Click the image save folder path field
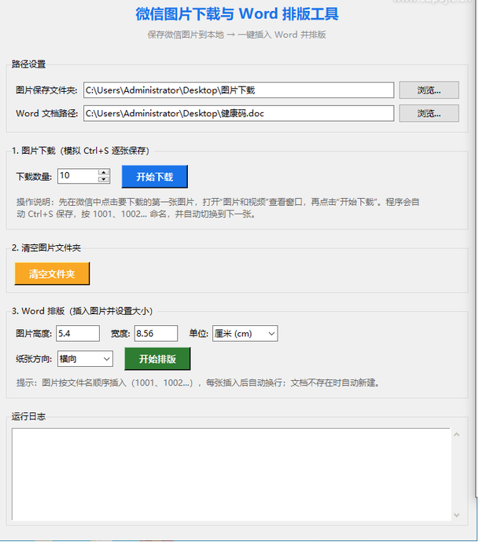 (238, 90)
